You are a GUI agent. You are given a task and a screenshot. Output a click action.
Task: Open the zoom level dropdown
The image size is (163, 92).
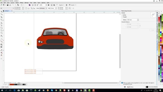click(46, 5)
